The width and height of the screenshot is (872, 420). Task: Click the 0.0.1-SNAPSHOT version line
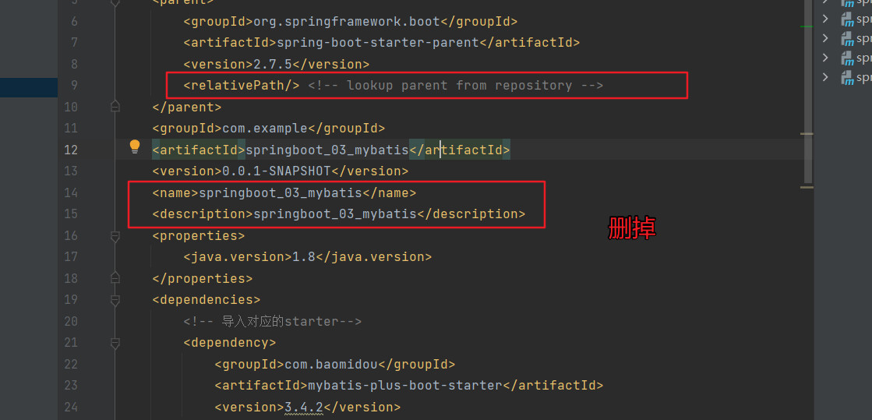pos(281,171)
